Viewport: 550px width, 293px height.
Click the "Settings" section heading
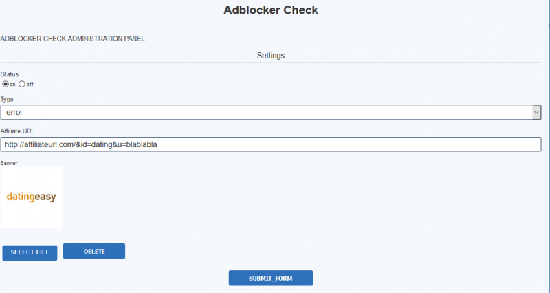[271, 56]
